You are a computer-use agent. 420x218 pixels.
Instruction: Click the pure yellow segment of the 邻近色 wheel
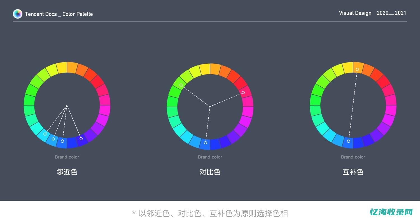[62, 68]
